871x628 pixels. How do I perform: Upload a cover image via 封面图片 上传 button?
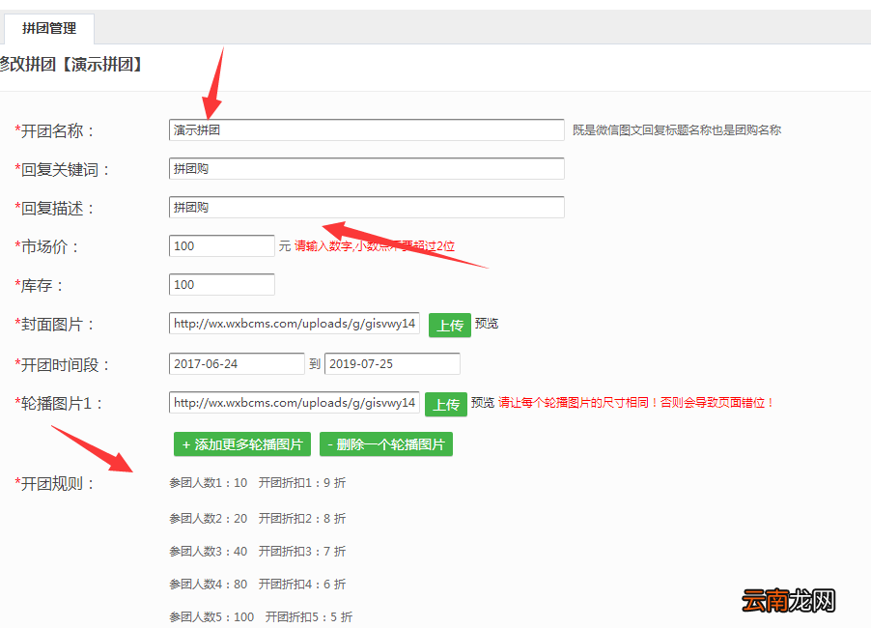(450, 326)
